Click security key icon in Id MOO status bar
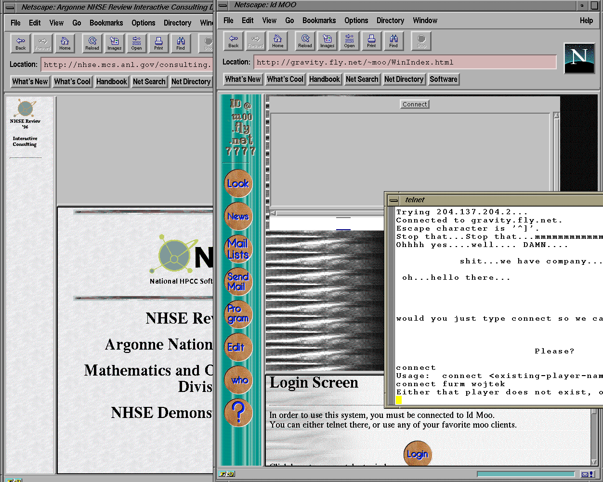The width and height of the screenshot is (603, 482). tap(226, 474)
